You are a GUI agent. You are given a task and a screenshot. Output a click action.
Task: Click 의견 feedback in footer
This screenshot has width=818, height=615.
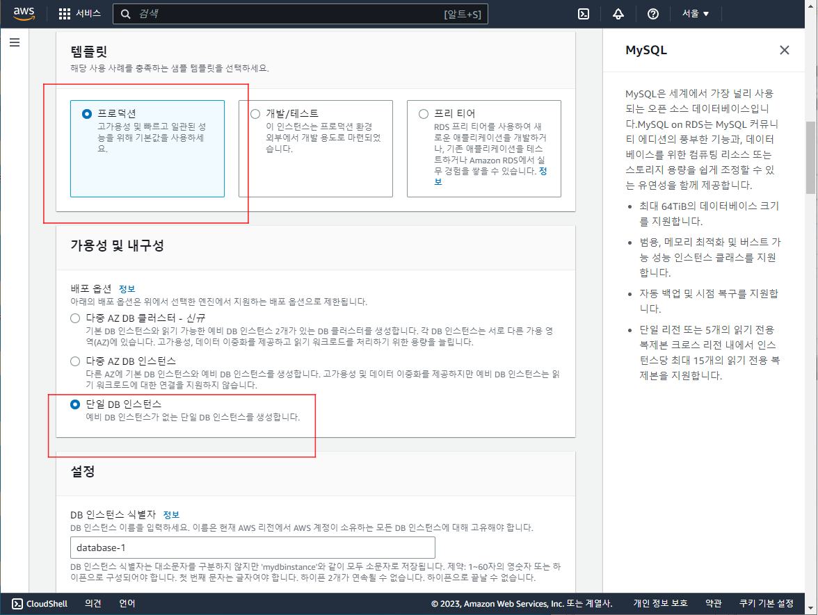[x=93, y=603]
